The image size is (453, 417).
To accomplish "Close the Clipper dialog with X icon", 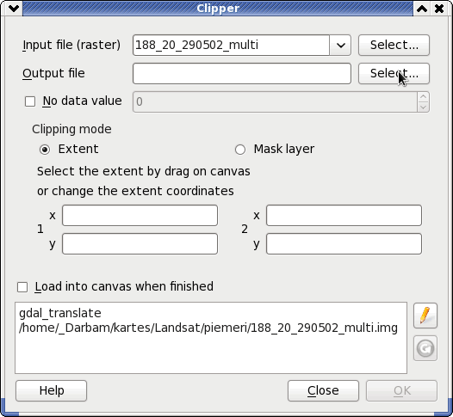I will point(439,9).
